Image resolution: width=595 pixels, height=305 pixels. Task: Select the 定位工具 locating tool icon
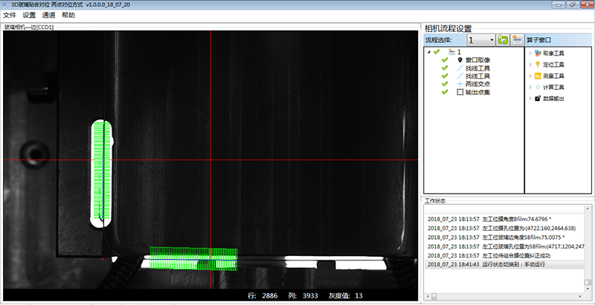(537, 64)
